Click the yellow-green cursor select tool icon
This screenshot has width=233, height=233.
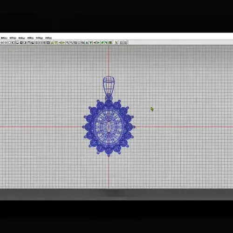[116, 42]
